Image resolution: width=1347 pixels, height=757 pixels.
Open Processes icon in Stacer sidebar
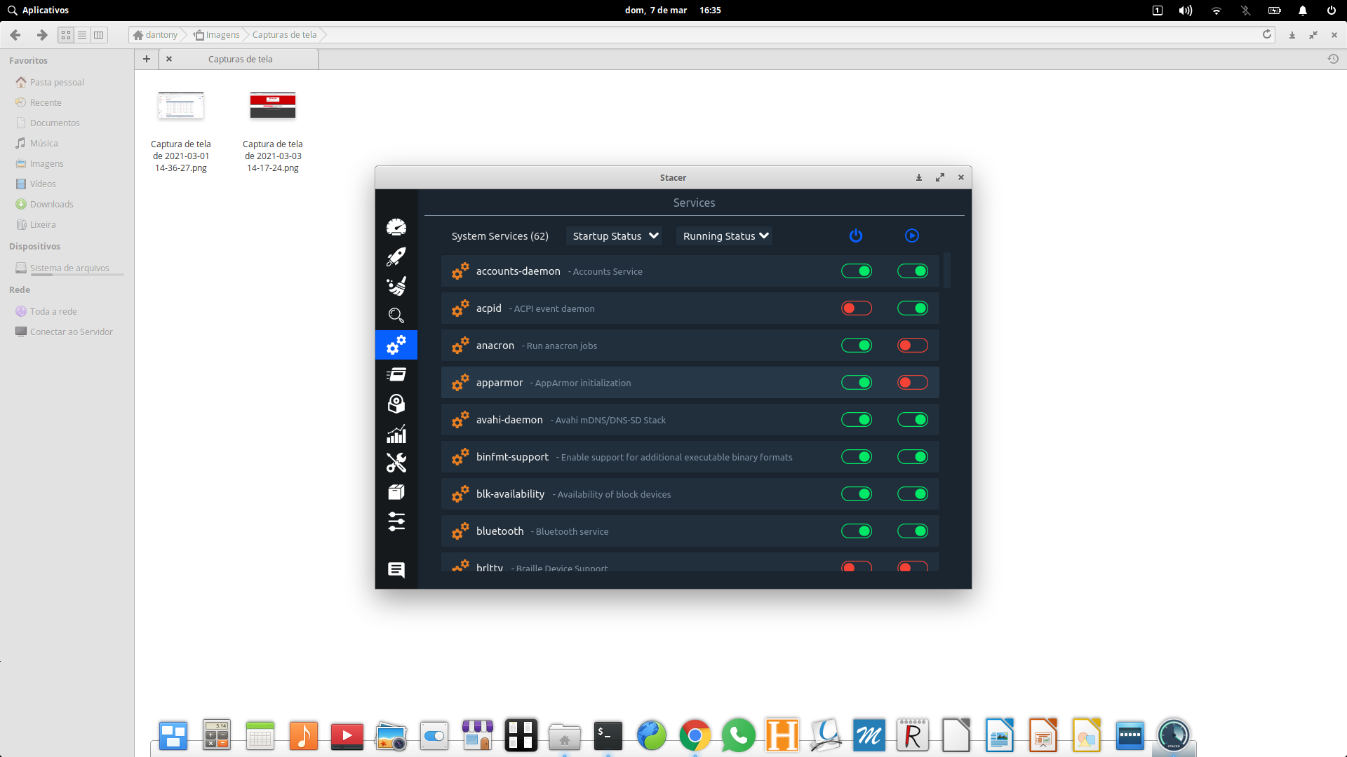click(396, 374)
